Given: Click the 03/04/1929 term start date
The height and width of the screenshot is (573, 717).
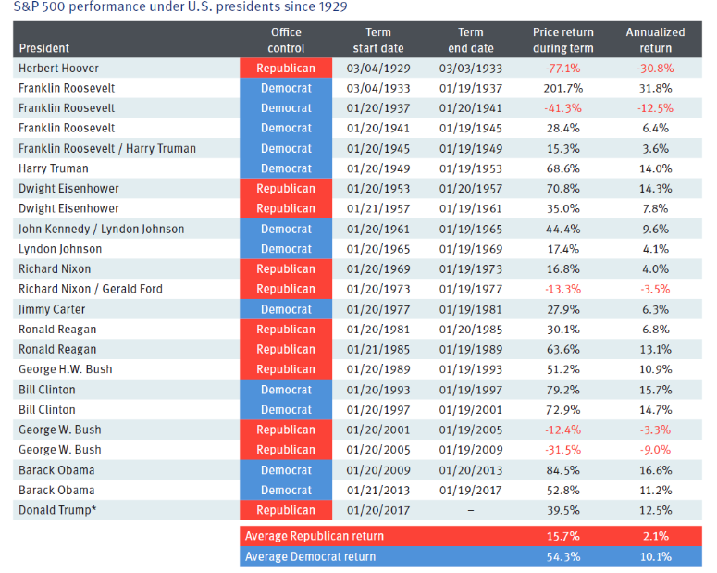Looking at the screenshot, I should pos(378,69).
